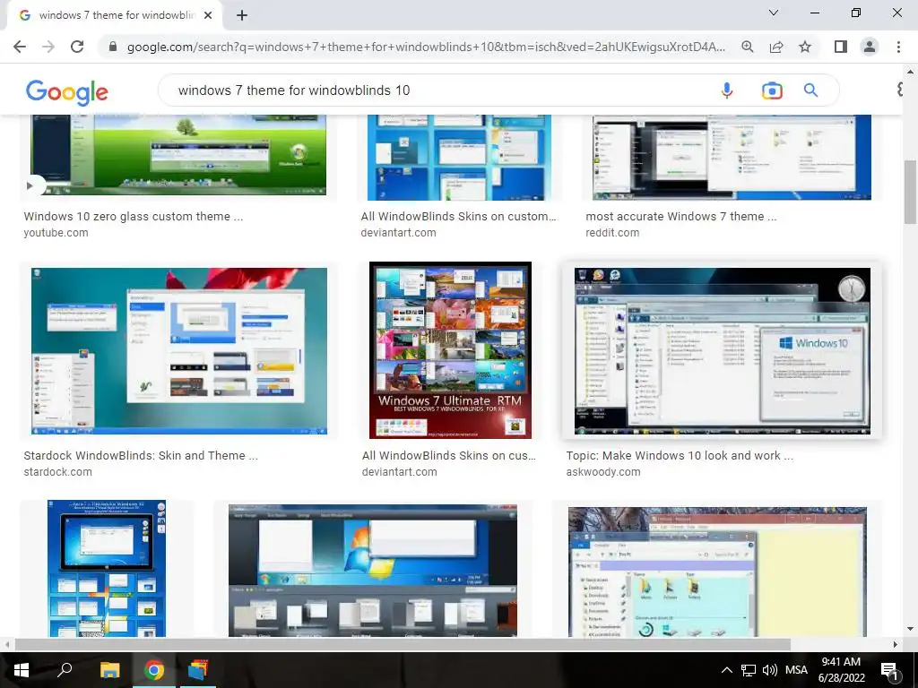Image resolution: width=918 pixels, height=688 pixels.
Task: Open volume control tray icon
Action: click(x=770, y=670)
